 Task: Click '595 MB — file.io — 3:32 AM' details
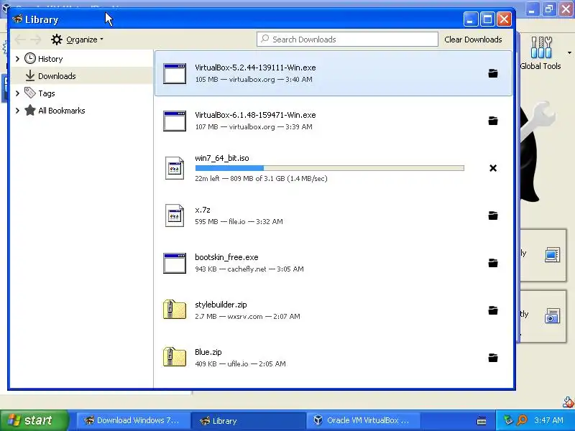[239, 221]
